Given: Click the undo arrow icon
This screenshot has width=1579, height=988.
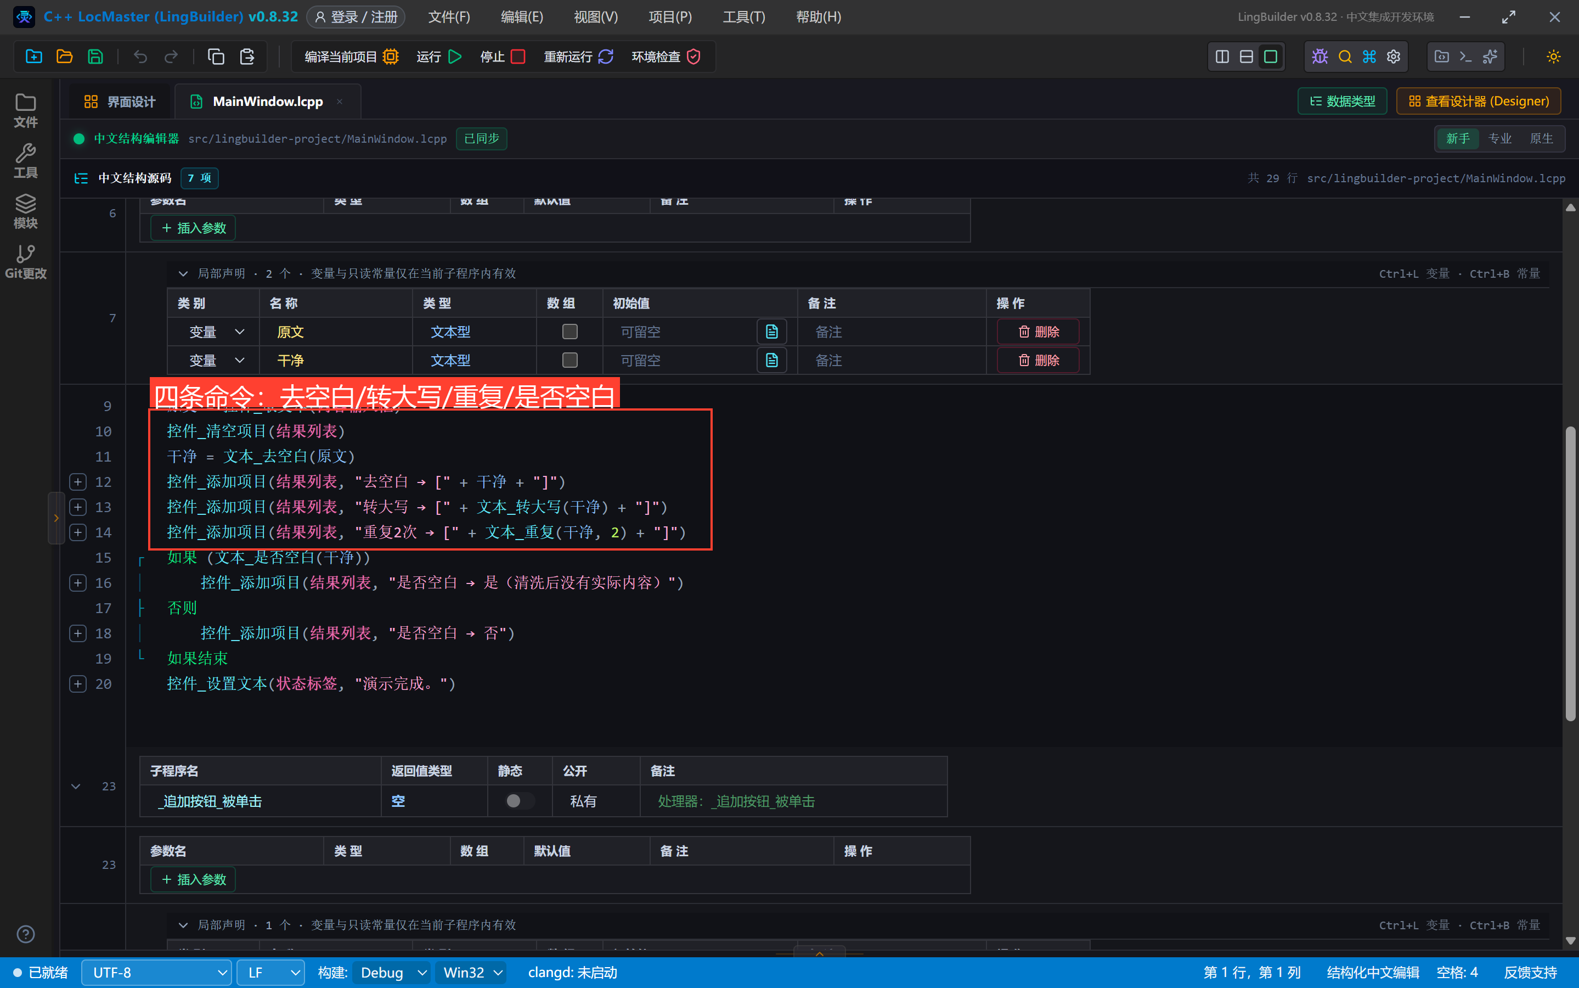Looking at the screenshot, I should tap(140, 57).
